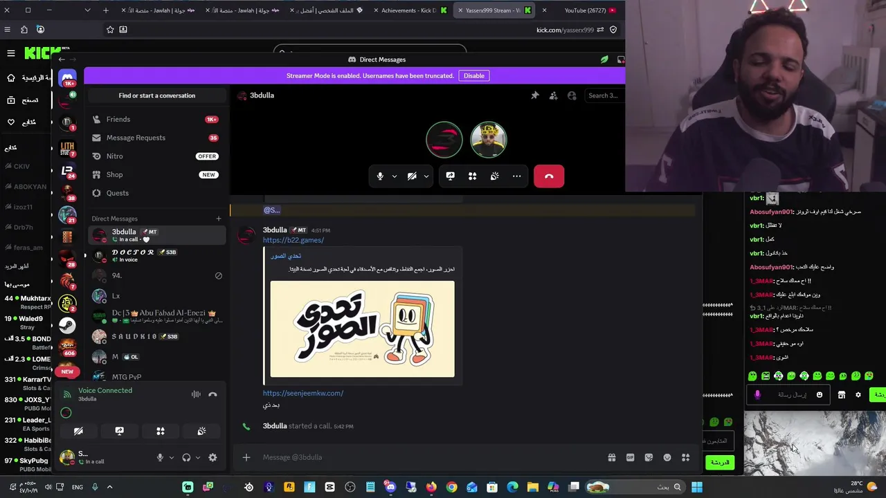Open the 94. direct message

(156, 275)
